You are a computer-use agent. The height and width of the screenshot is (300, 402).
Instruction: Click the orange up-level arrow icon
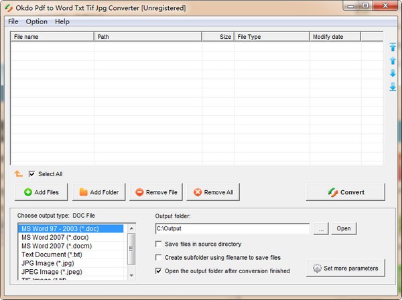(x=19, y=173)
